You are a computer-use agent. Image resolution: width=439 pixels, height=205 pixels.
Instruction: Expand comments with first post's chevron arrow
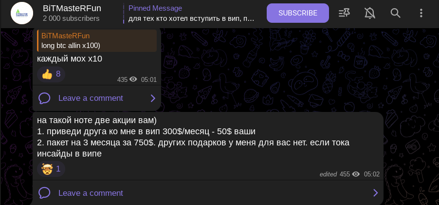click(153, 98)
